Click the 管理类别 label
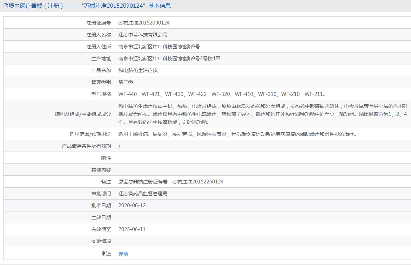 pyautogui.click(x=101, y=82)
